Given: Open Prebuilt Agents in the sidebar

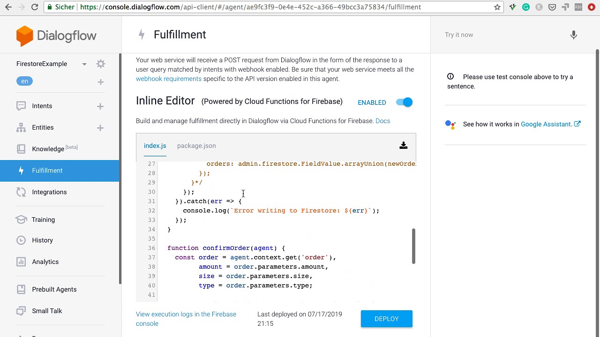Looking at the screenshot, I should [54, 289].
